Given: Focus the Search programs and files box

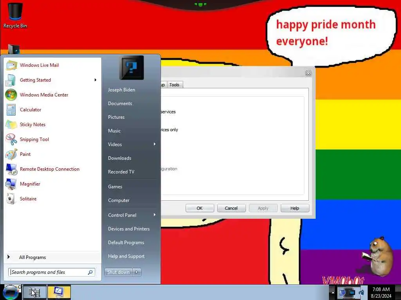Looking at the screenshot, I should (52, 272).
